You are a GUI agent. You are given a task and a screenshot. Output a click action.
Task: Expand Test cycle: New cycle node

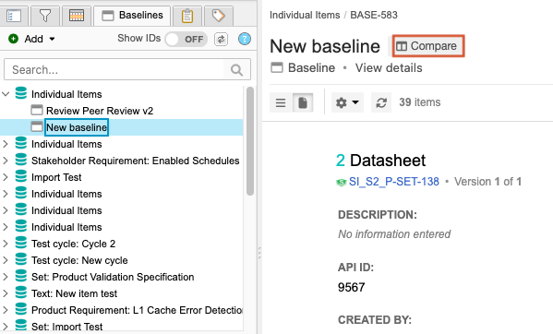tap(6, 260)
